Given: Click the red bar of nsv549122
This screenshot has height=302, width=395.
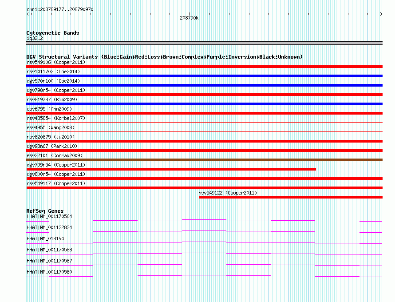Looking at the screenshot, I should point(290,197).
